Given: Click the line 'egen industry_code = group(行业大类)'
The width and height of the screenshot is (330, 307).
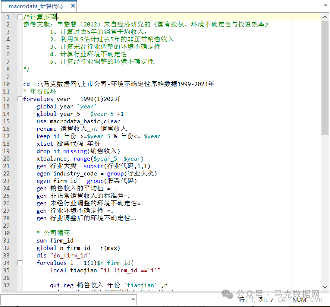Looking at the screenshot, I should coord(97,174).
